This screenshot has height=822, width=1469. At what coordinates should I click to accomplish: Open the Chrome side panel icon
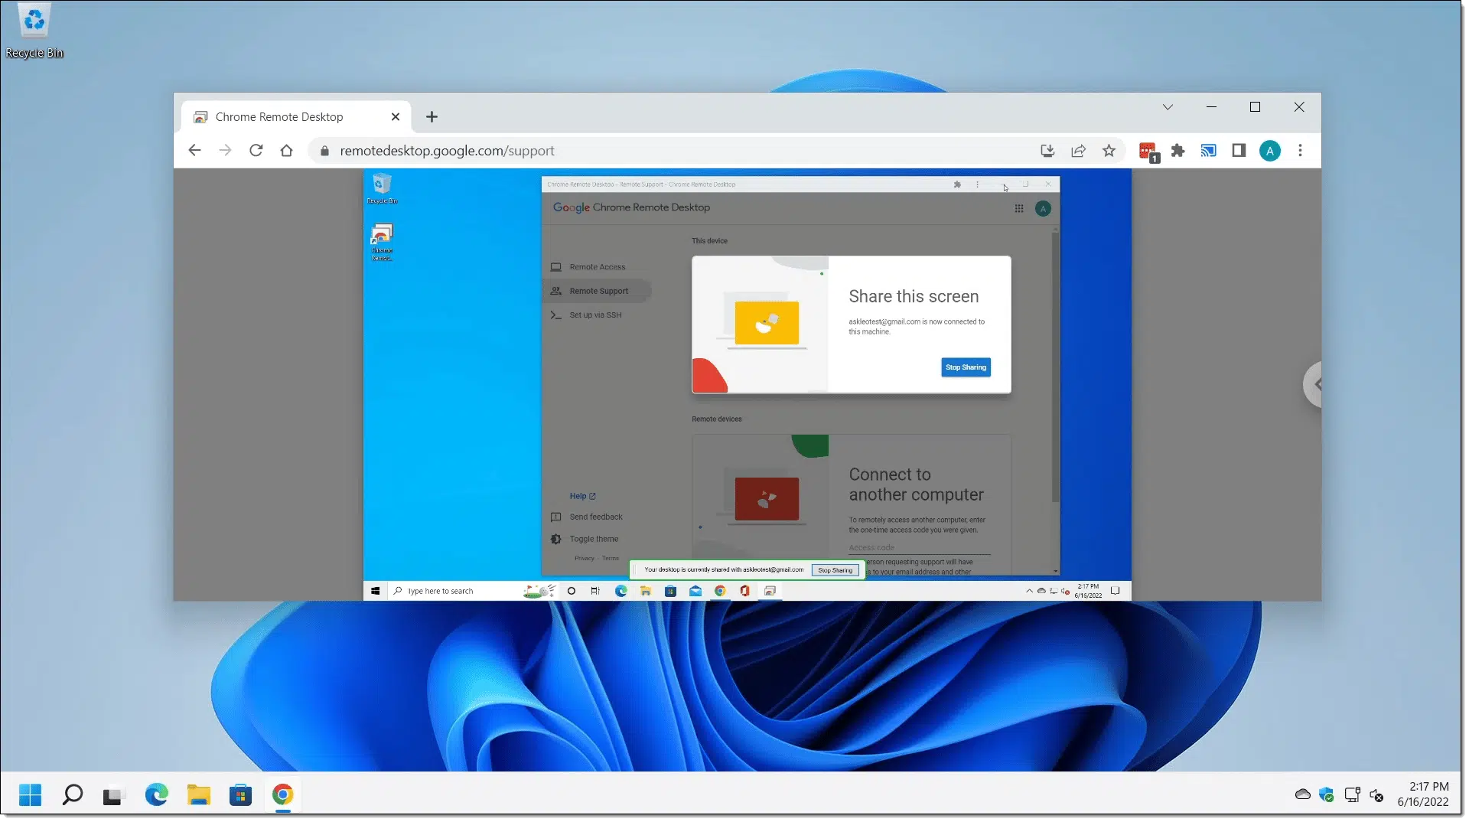point(1239,151)
